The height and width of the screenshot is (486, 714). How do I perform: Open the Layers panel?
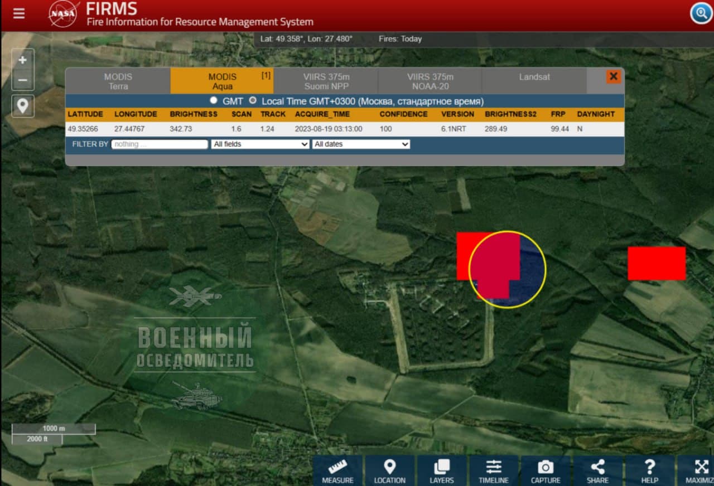pos(441,471)
